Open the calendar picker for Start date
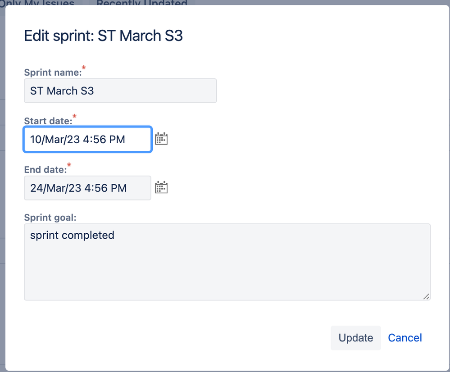 tap(161, 138)
